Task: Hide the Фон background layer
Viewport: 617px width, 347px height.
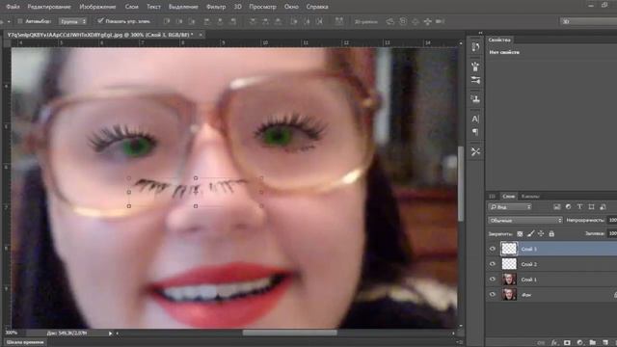Action: coord(493,295)
